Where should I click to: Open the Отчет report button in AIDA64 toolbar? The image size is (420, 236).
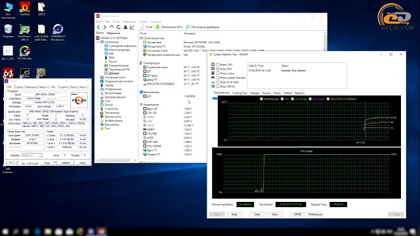point(146,27)
